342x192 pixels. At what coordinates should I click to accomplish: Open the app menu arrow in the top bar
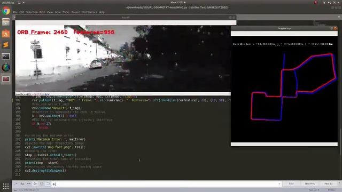point(24,2)
